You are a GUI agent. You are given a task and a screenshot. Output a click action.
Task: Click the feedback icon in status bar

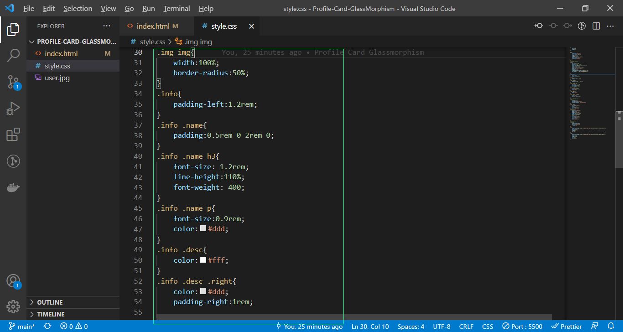(595, 327)
